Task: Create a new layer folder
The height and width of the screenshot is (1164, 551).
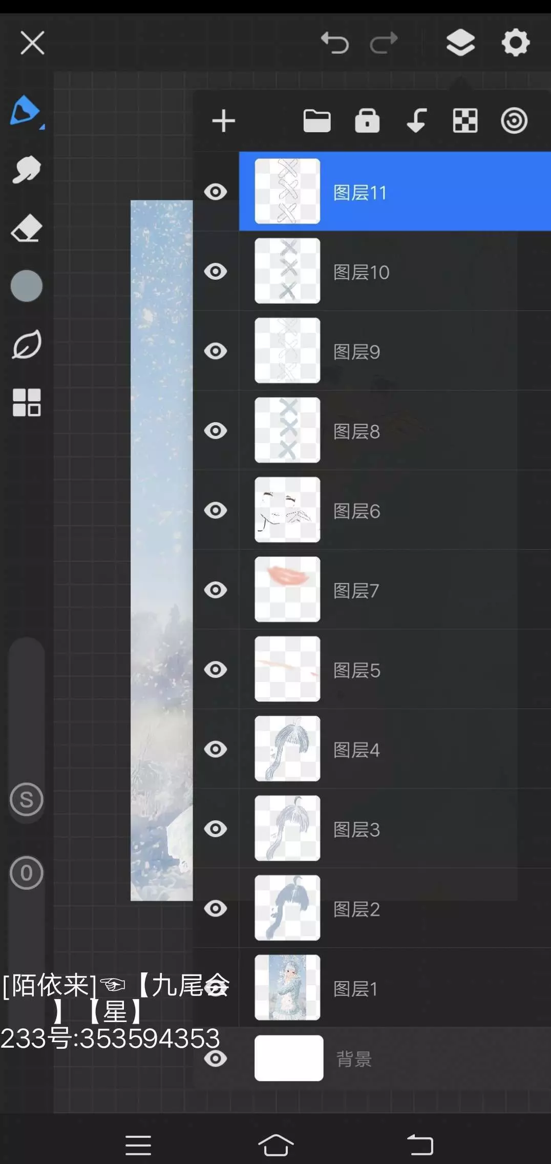Action: point(317,121)
